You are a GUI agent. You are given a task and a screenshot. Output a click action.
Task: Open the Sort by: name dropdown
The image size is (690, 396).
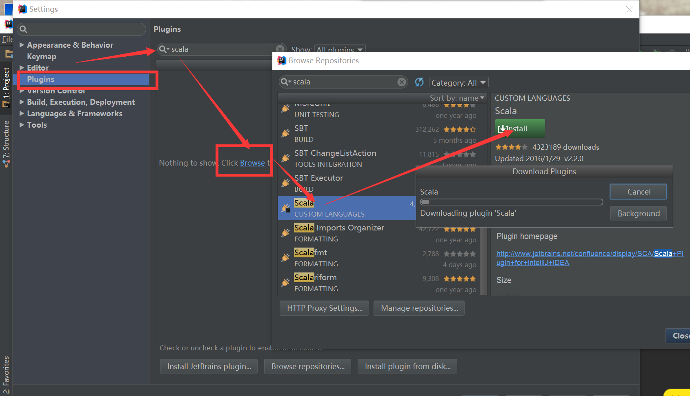(x=457, y=98)
